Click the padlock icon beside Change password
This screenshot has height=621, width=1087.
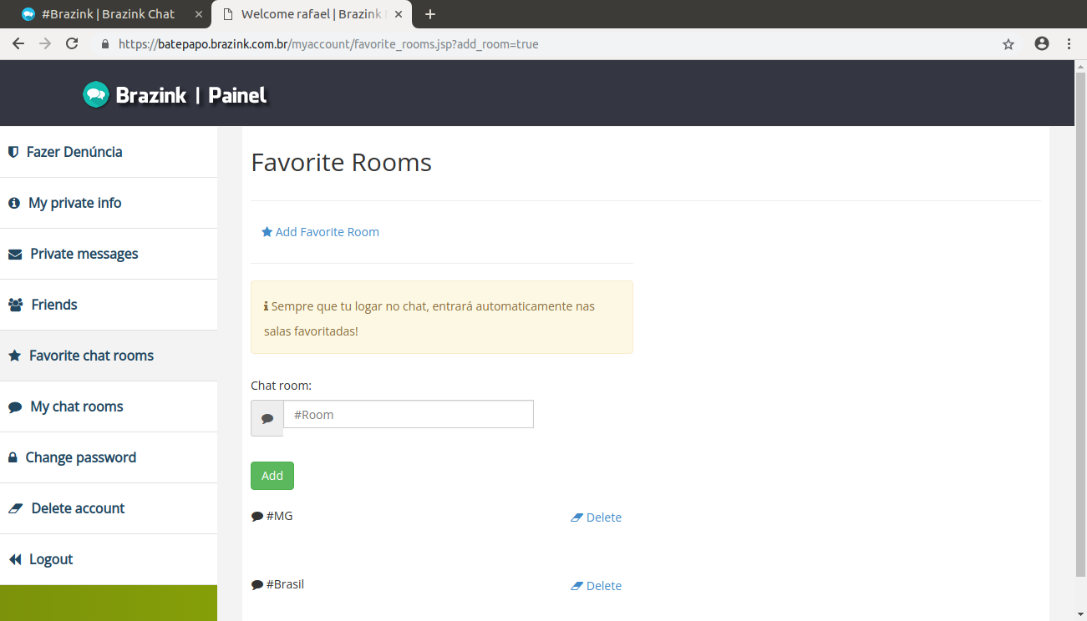[x=13, y=458]
